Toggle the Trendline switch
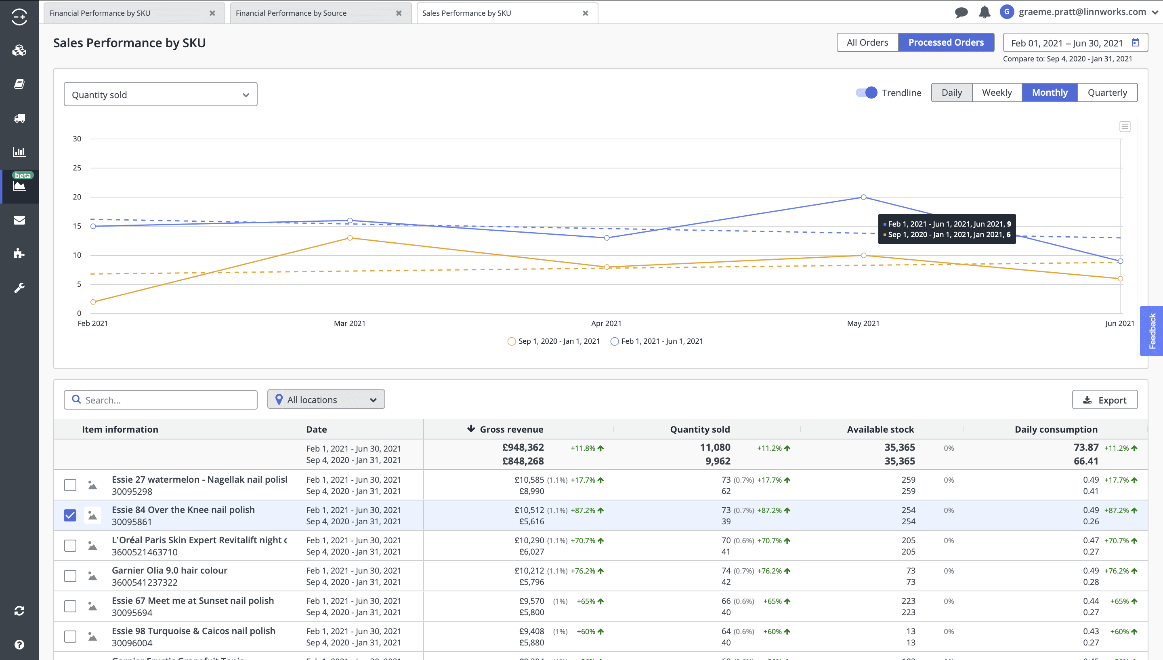The width and height of the screenshot is (1163, 660). click(866, 92)
